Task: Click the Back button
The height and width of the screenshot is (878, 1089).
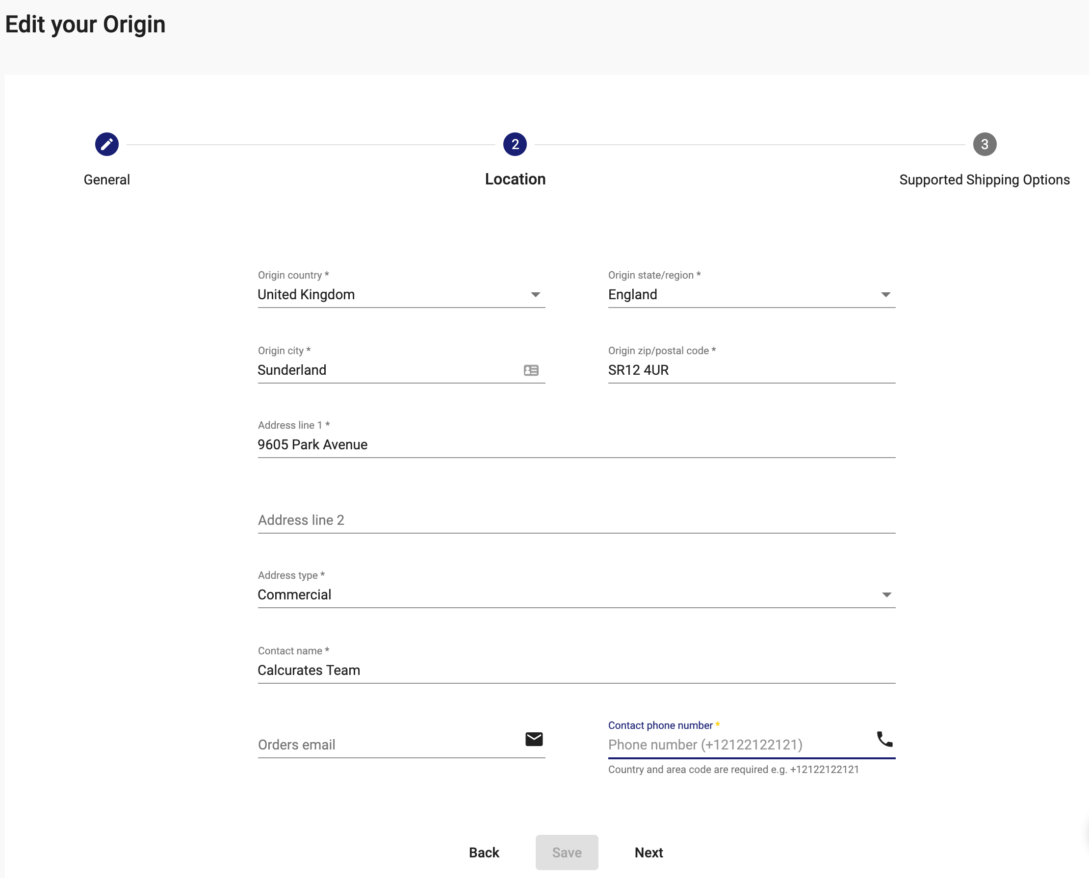Action: point(484,852)
